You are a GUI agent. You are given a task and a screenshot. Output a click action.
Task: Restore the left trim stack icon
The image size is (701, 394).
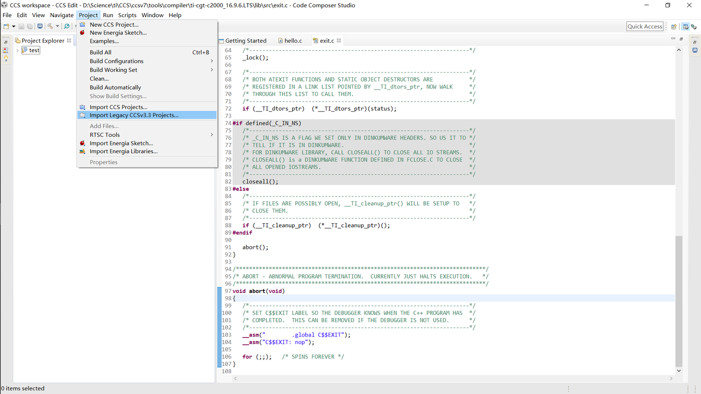click(6, 42)
